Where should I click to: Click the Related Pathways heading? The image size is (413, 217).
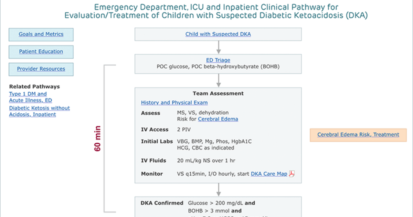[x=34, y=87]
